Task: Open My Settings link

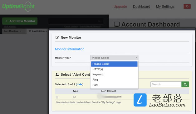Action: [x=165, y=7]
